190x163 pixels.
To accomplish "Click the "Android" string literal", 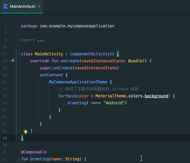I will [114, 103].
